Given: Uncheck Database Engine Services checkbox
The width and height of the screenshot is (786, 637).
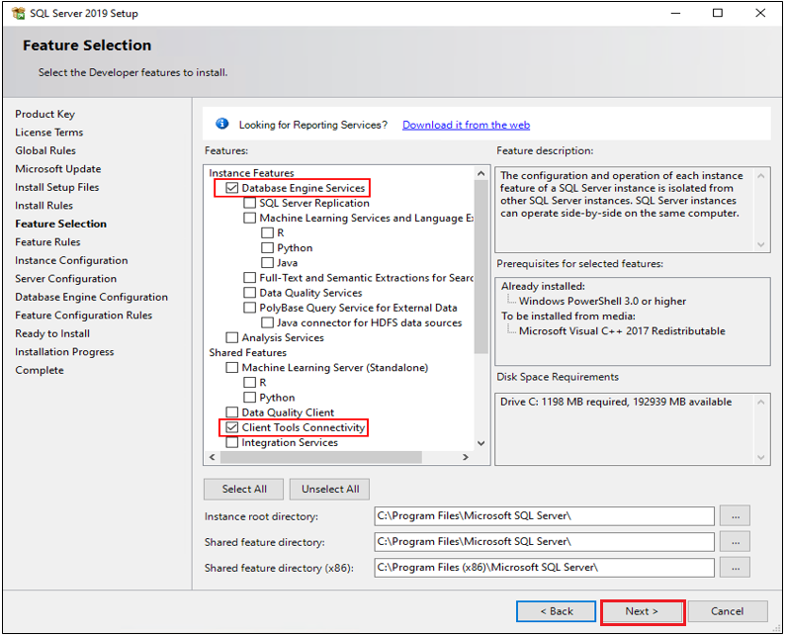Looking at the screenshot, I should [232, 188].
